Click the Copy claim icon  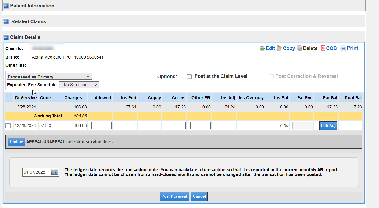coord(279,48)
